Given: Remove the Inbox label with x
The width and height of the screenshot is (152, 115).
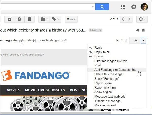Looking at the screenshot, I should coord(100,30).
